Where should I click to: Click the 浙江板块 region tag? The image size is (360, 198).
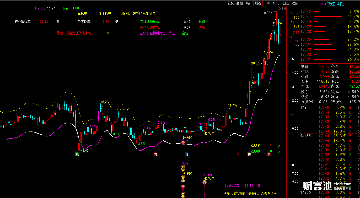(105, 13)
